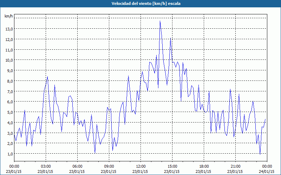Click the 12,0 y-axis label
Image resolution: width=281 pixels, height=175 pixels.
[9, 40]
